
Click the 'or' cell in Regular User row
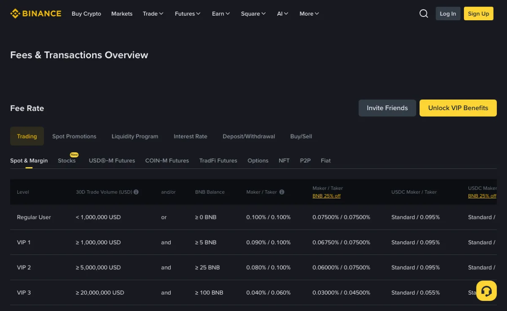pos(164,217)
